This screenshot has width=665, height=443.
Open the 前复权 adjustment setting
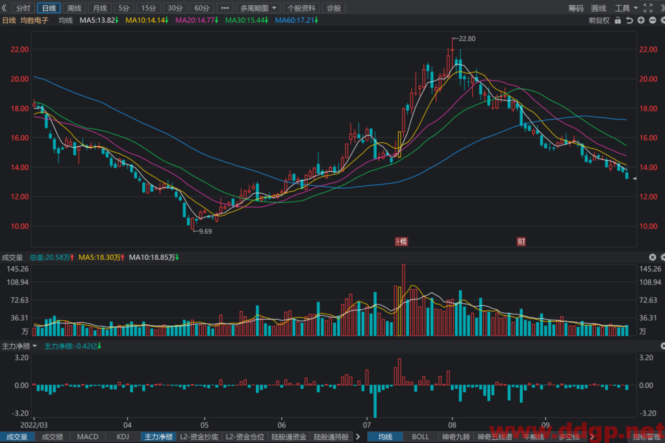tap(599, 20)
